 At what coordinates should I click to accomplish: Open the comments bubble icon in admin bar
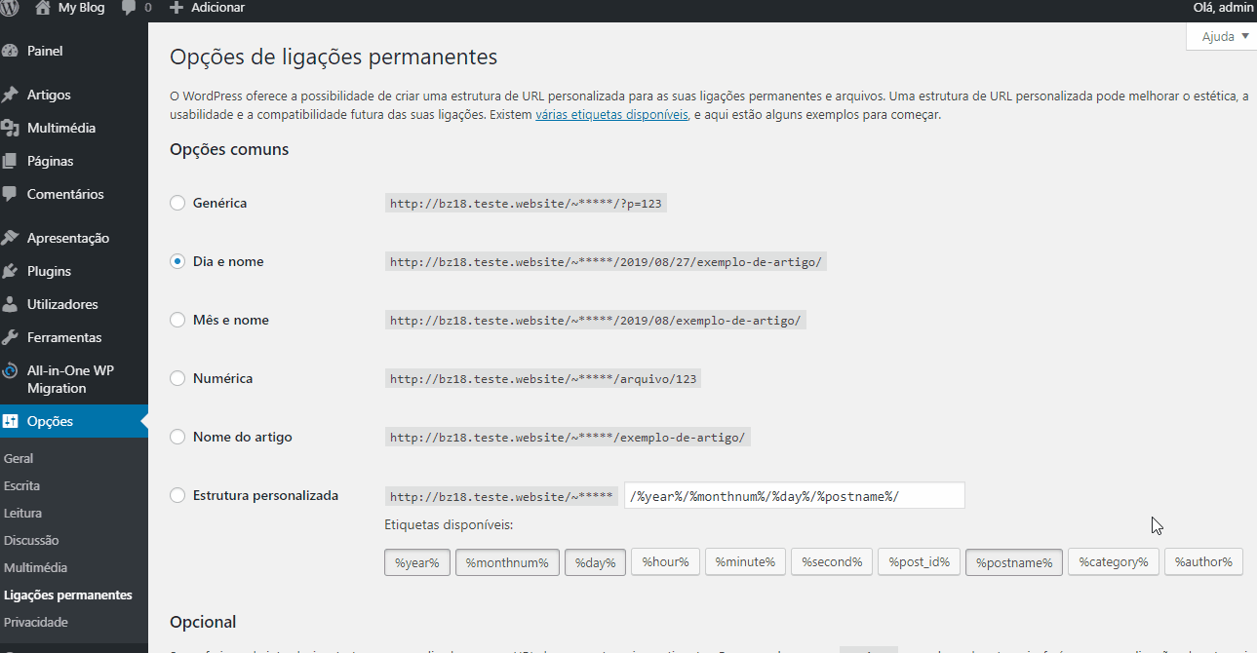click(129, 8)
